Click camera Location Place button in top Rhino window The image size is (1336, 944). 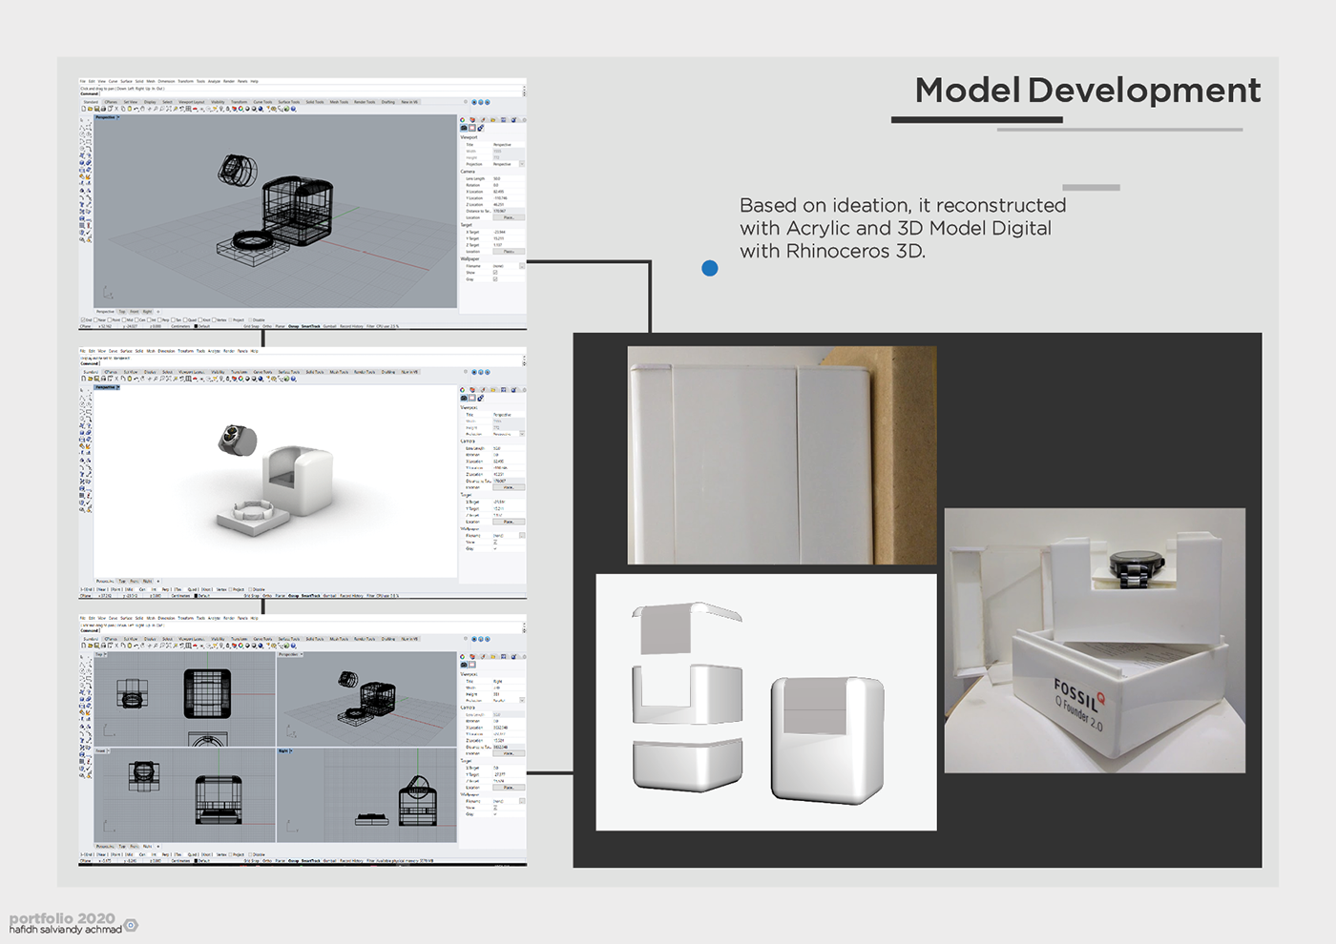click(509, 217)
